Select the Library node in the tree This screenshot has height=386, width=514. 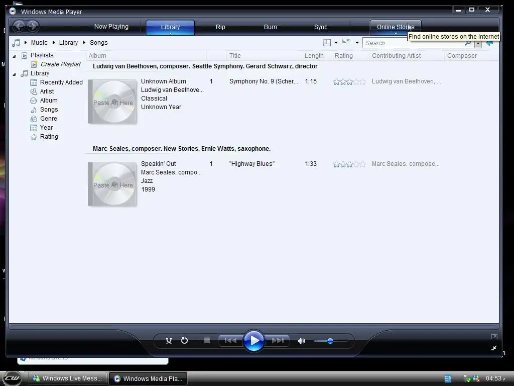click(40, 73)
